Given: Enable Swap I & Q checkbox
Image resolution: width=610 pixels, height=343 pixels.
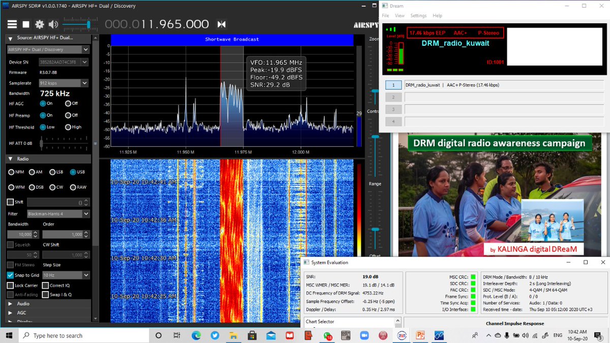Looking at the screenshot, I should tap(46, 294).
